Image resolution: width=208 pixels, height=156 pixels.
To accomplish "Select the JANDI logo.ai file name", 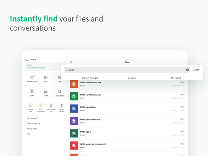I will point(86,132).
